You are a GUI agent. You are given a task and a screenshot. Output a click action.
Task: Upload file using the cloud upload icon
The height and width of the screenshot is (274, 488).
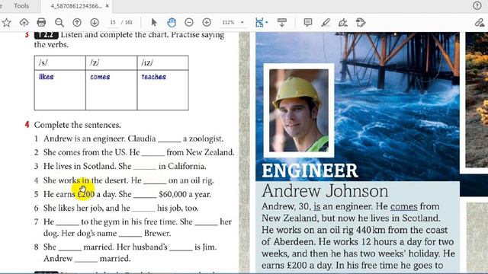pos(24,22)
